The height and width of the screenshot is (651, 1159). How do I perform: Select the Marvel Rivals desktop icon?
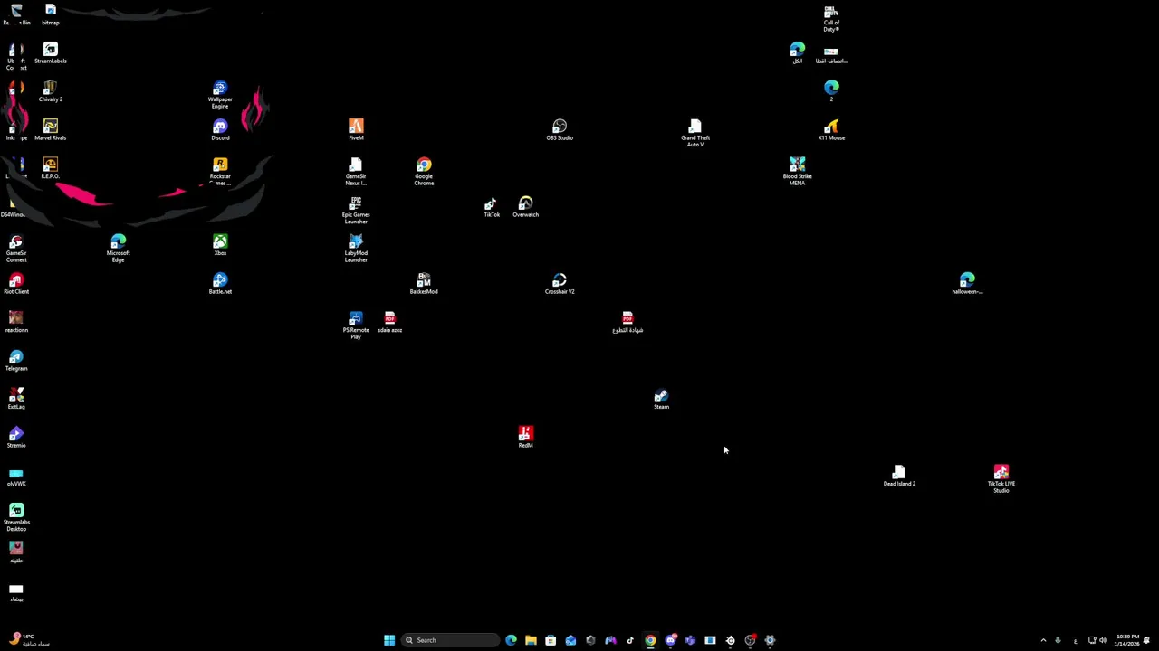pyautogui.click(x=51, y=129)
